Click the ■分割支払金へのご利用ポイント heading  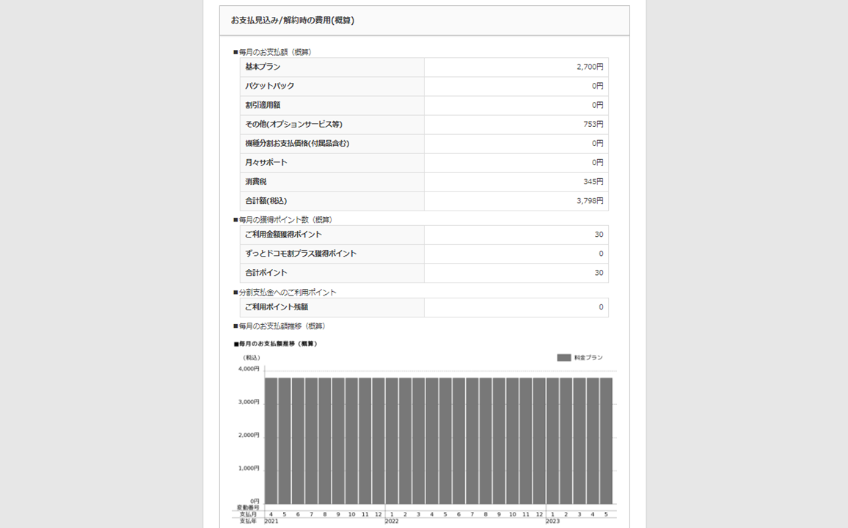(285, 293)
